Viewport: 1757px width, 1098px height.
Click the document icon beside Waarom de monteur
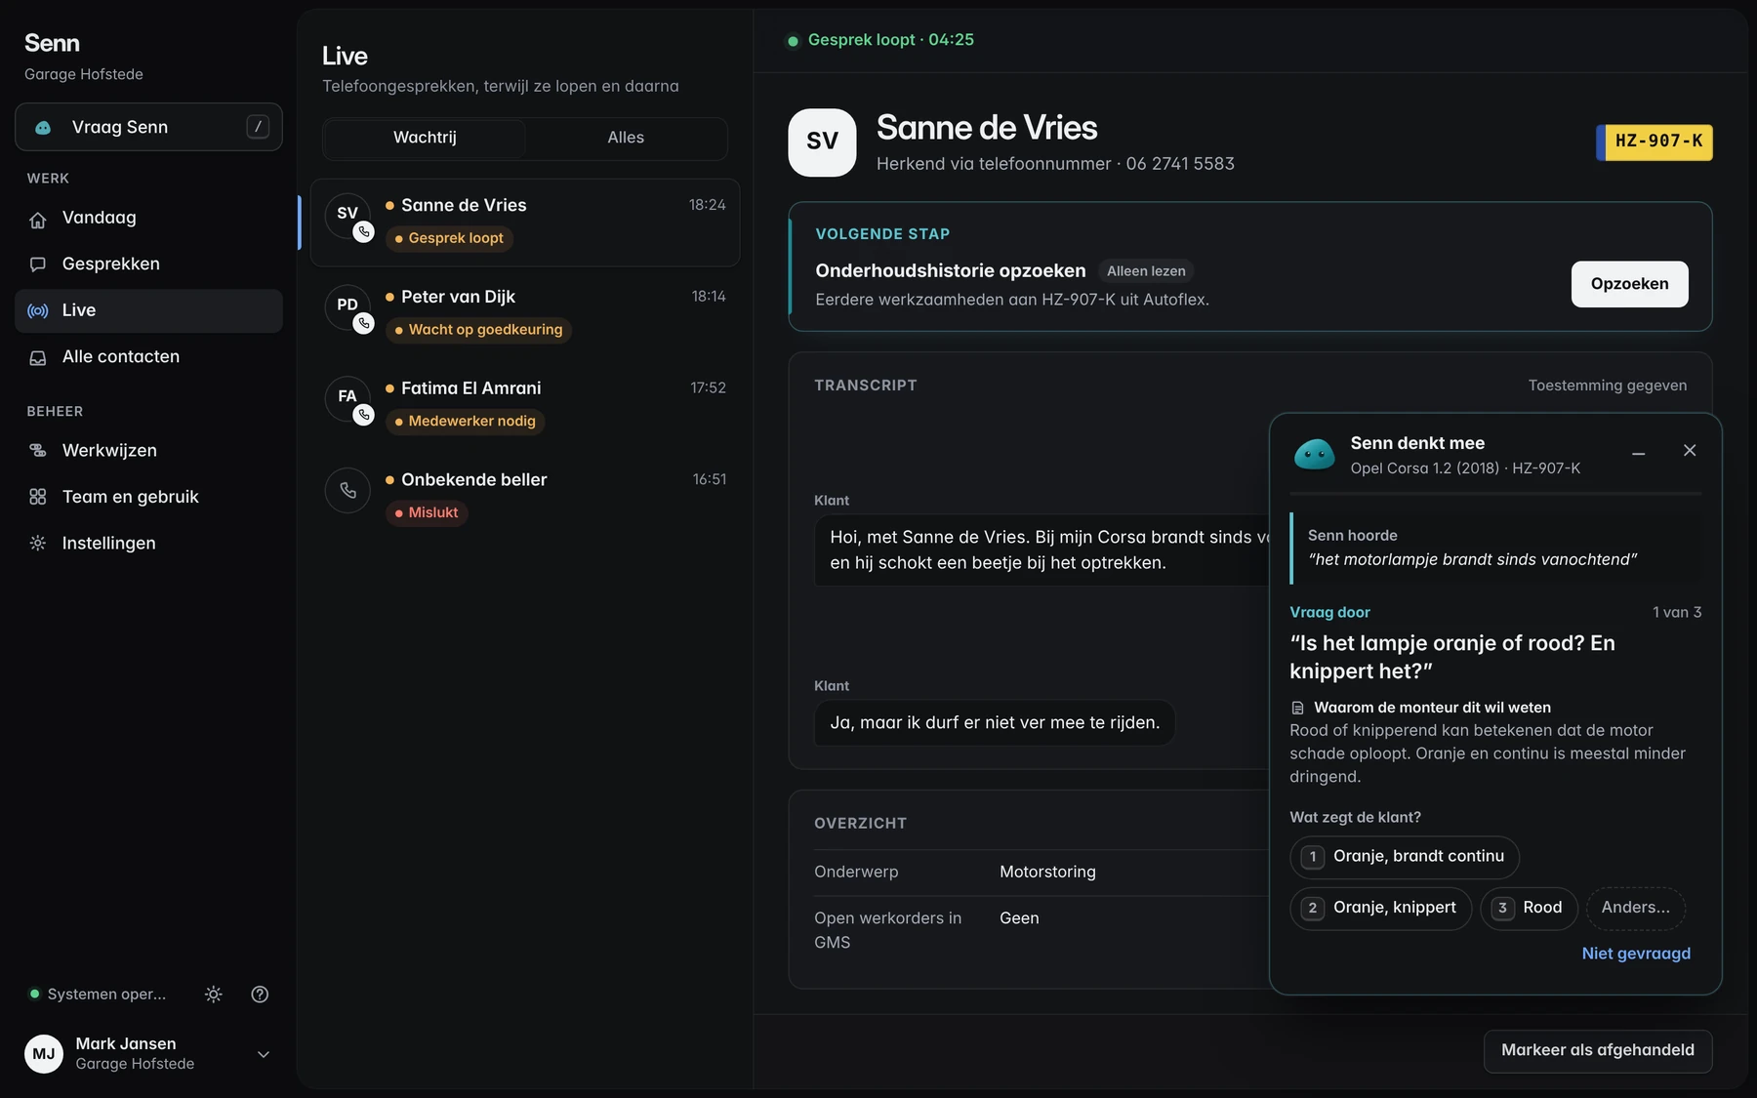click(1297, 708)
